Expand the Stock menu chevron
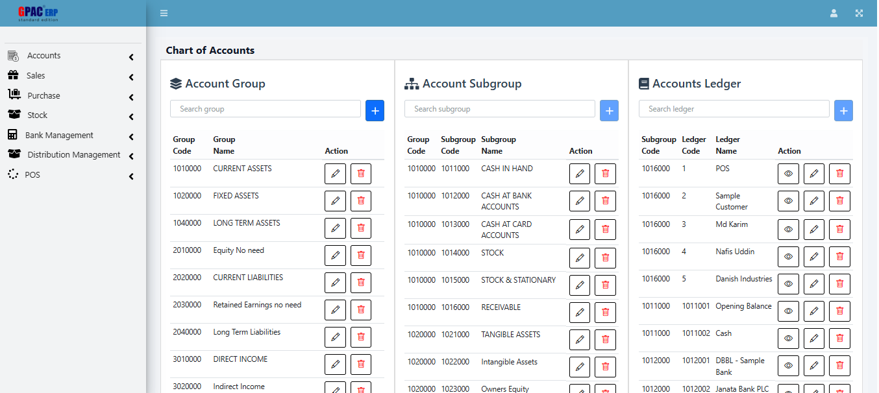Screen dimensions: 879x393 point(131,117)
